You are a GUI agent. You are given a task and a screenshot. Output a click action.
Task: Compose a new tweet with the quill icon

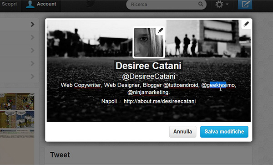coord(245,4)
